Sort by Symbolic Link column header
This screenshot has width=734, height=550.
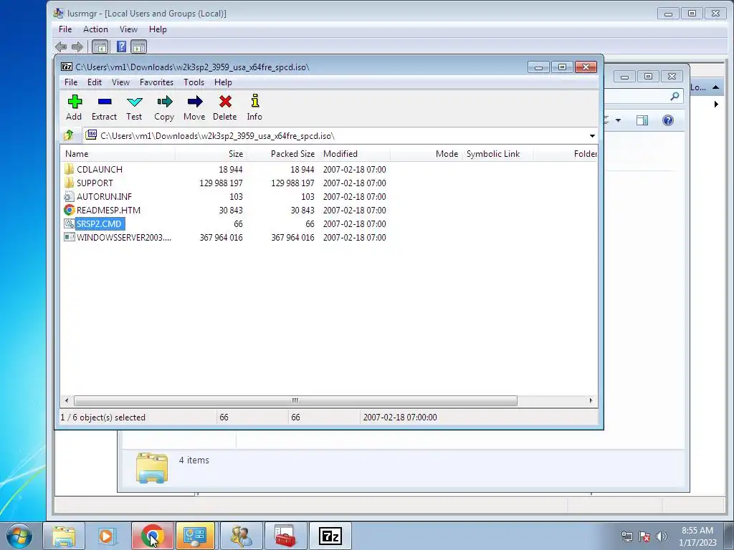[497, 153]
